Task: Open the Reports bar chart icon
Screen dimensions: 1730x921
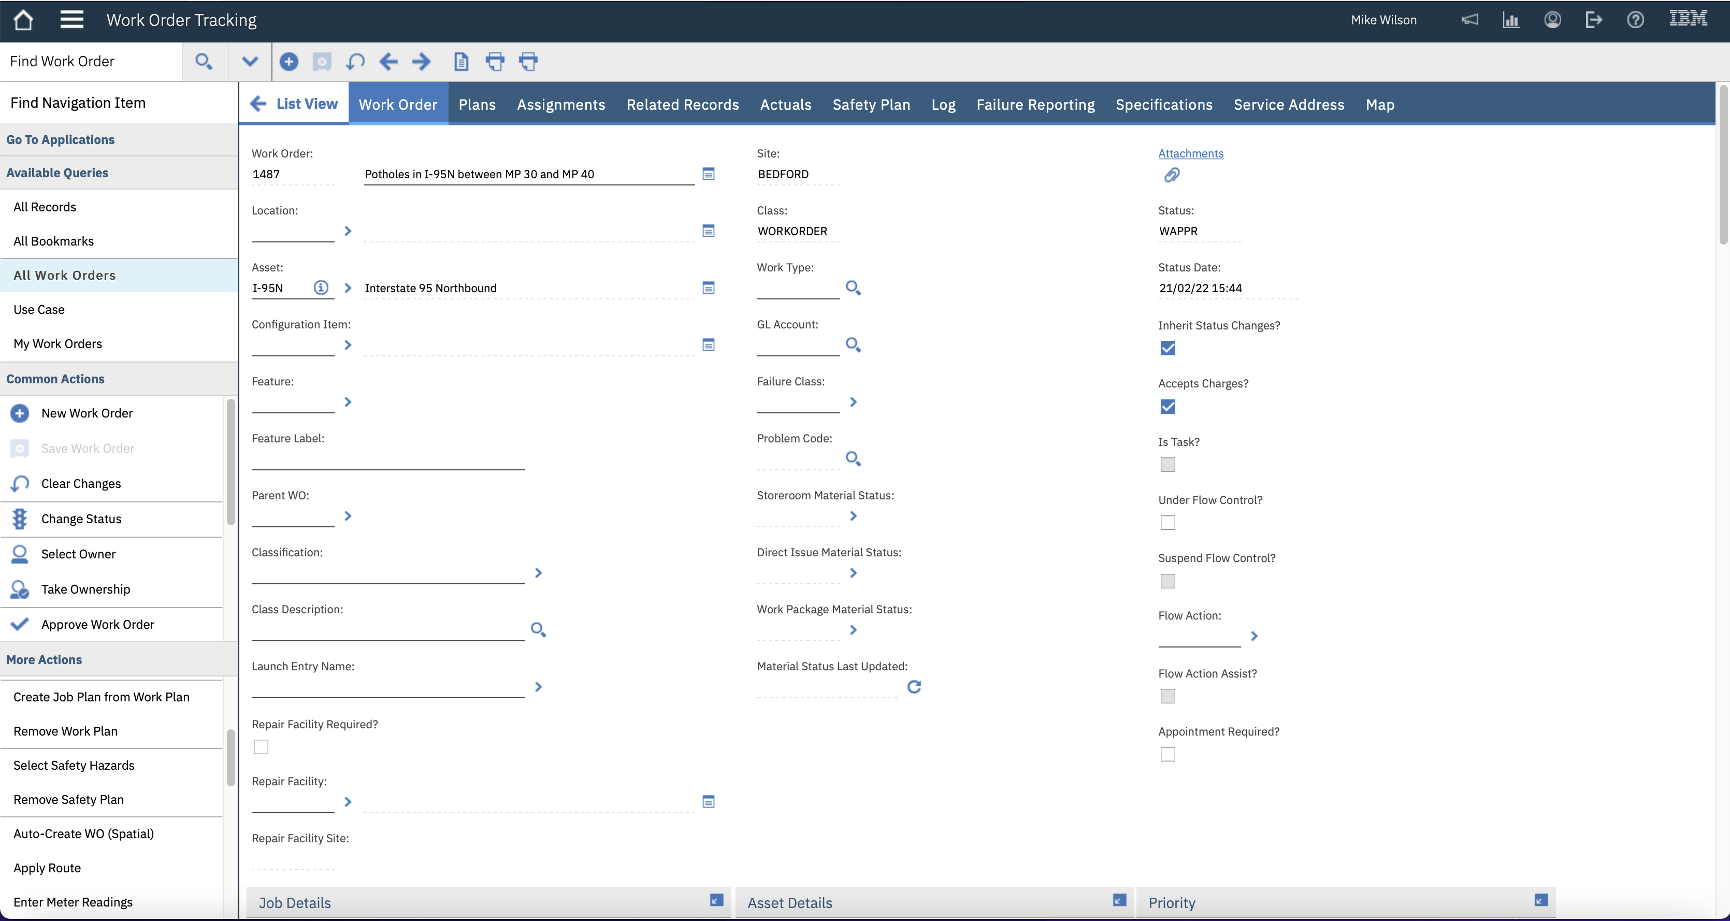Action: click(1511, 20)
